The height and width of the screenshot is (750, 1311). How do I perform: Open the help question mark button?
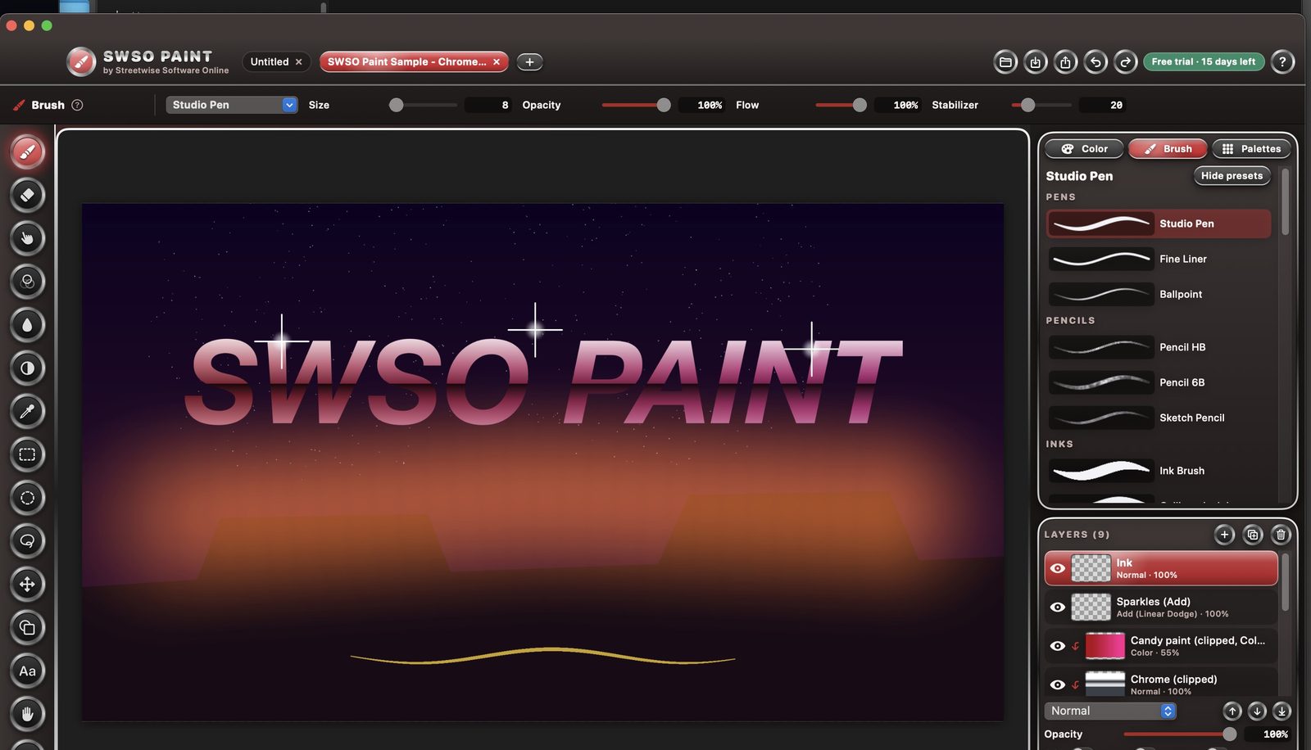(x=1282, y=61)
